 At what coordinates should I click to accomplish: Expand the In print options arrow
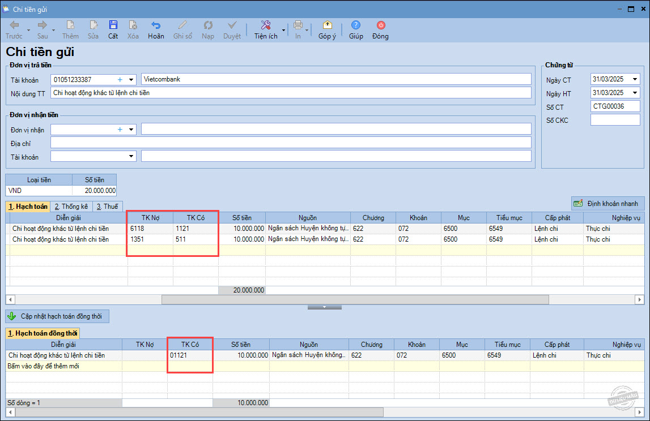pos(307,30)
